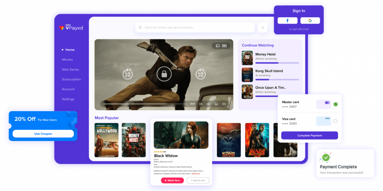
Task: Click the Facebook sign-in icon button
Action: coord(288,21)
